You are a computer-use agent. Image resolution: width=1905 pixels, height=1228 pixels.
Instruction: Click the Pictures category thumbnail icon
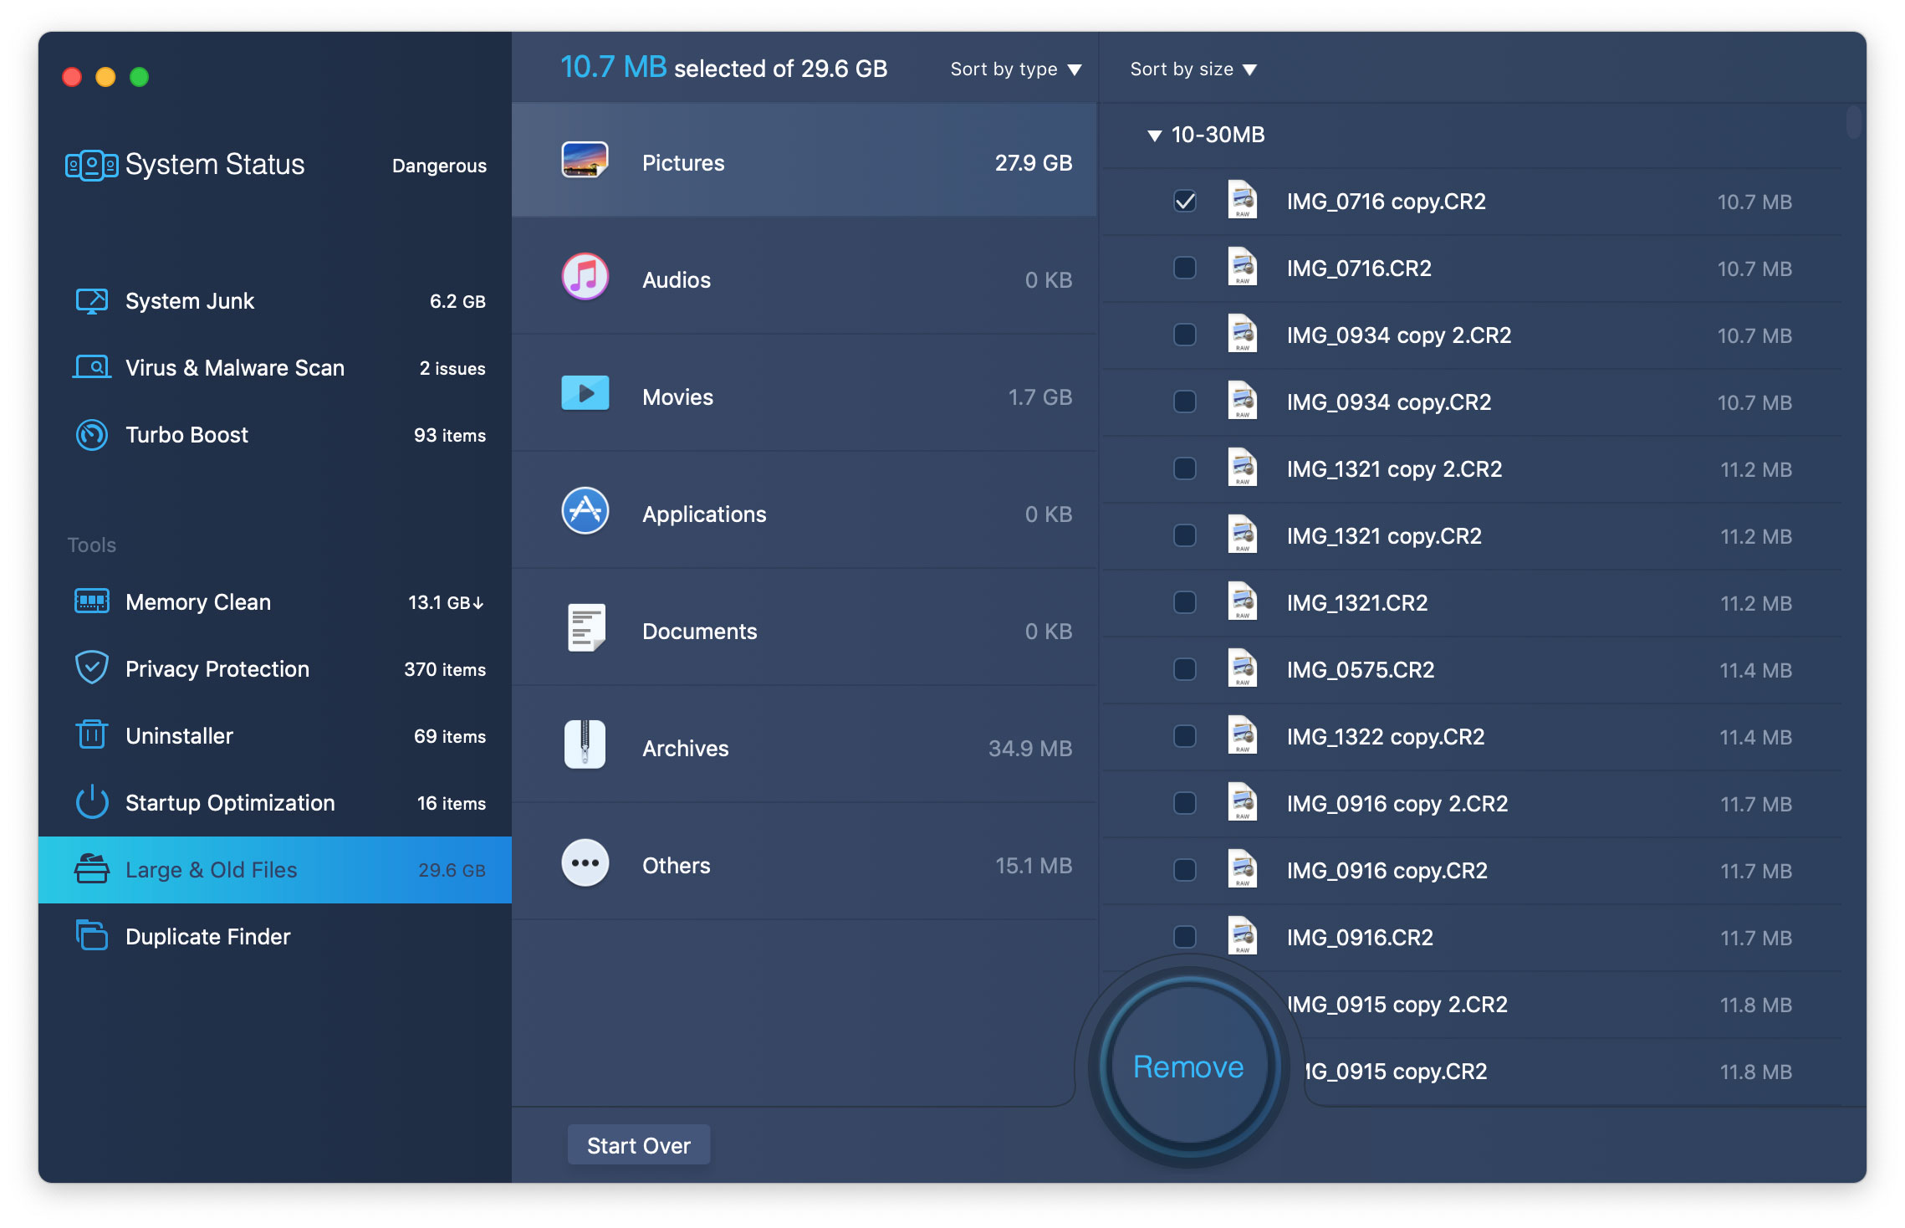coord(585,161)
